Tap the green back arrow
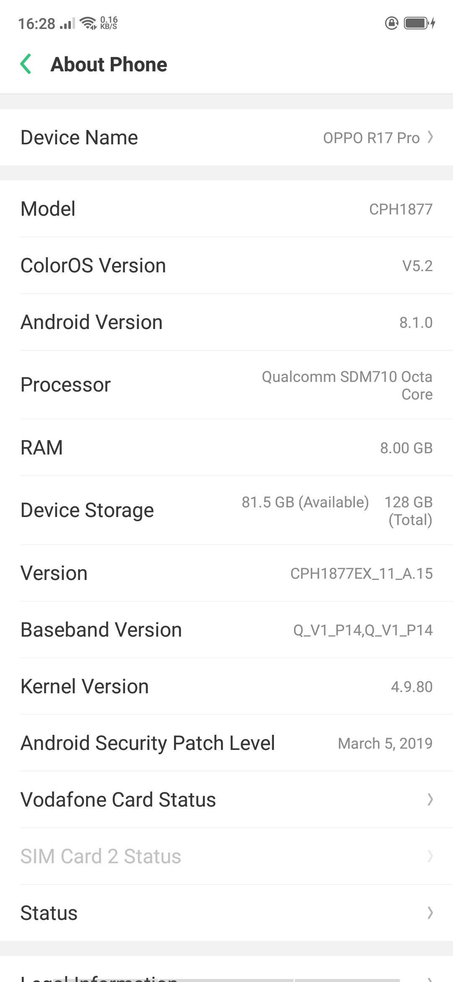 point(26,64)
